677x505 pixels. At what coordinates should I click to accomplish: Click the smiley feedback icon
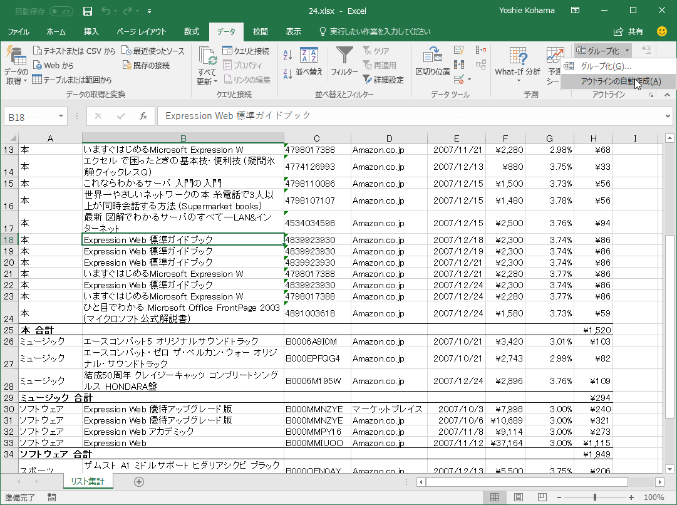[661, 31]
